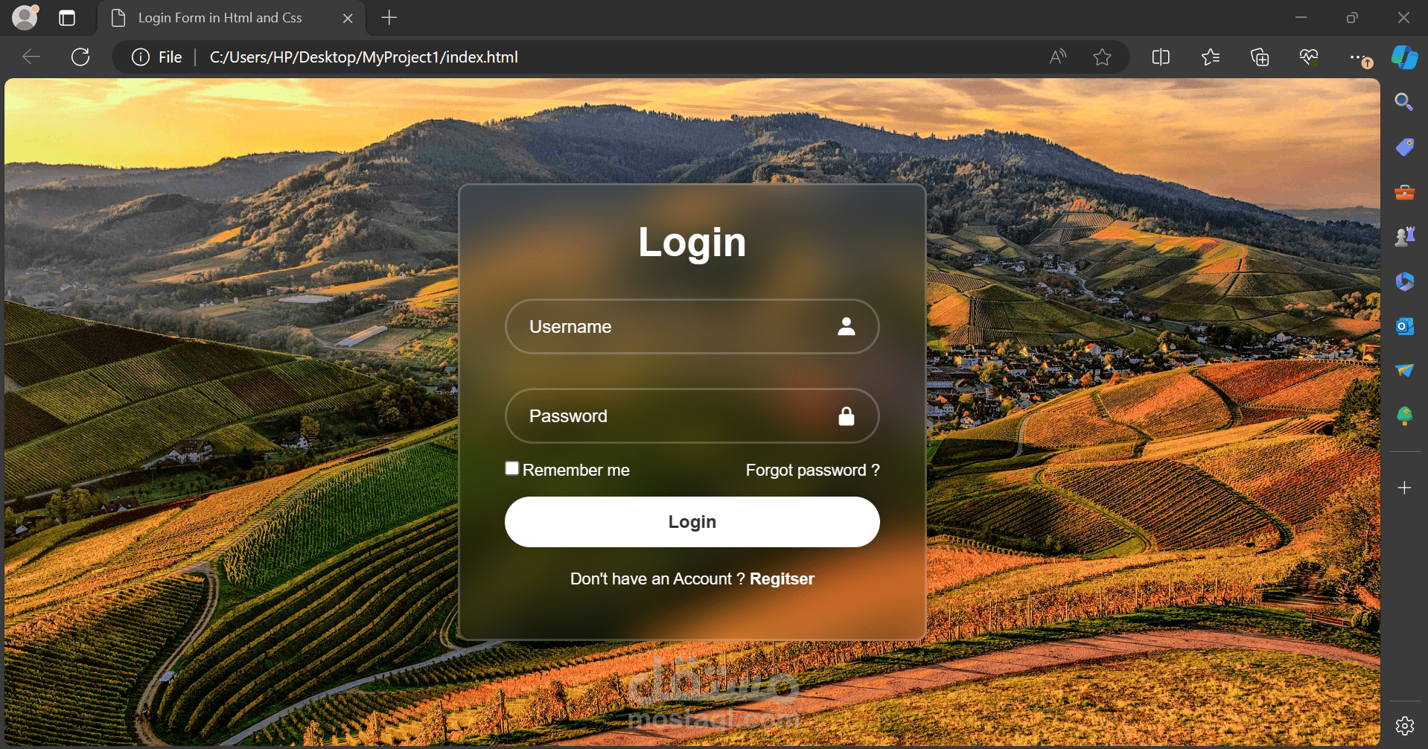The height and width of the screenshot is (749, 1428).
Task: Click the user icon in Username field
Action: [847, 326]
